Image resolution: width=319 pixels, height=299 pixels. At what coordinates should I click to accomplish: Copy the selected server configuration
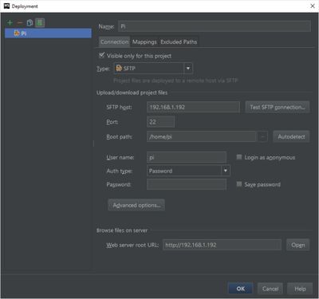30,23
